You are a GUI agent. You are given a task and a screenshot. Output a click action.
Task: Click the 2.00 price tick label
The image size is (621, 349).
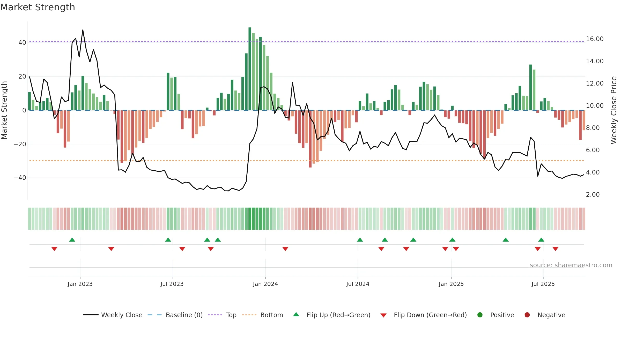593,195
